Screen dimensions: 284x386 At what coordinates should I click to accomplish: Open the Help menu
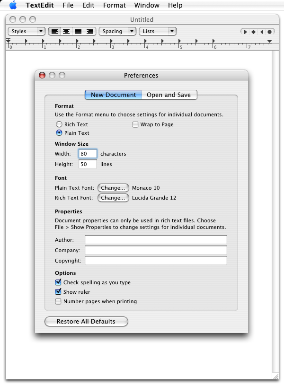coord(175,5)
